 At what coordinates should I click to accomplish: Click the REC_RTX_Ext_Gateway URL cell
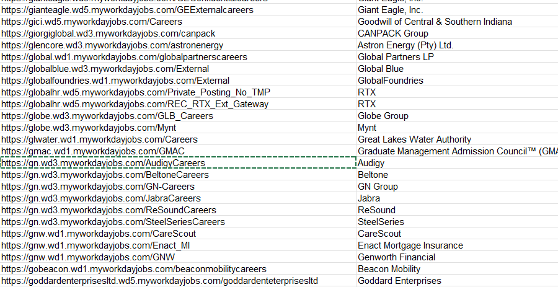click(x=178, y=104)
